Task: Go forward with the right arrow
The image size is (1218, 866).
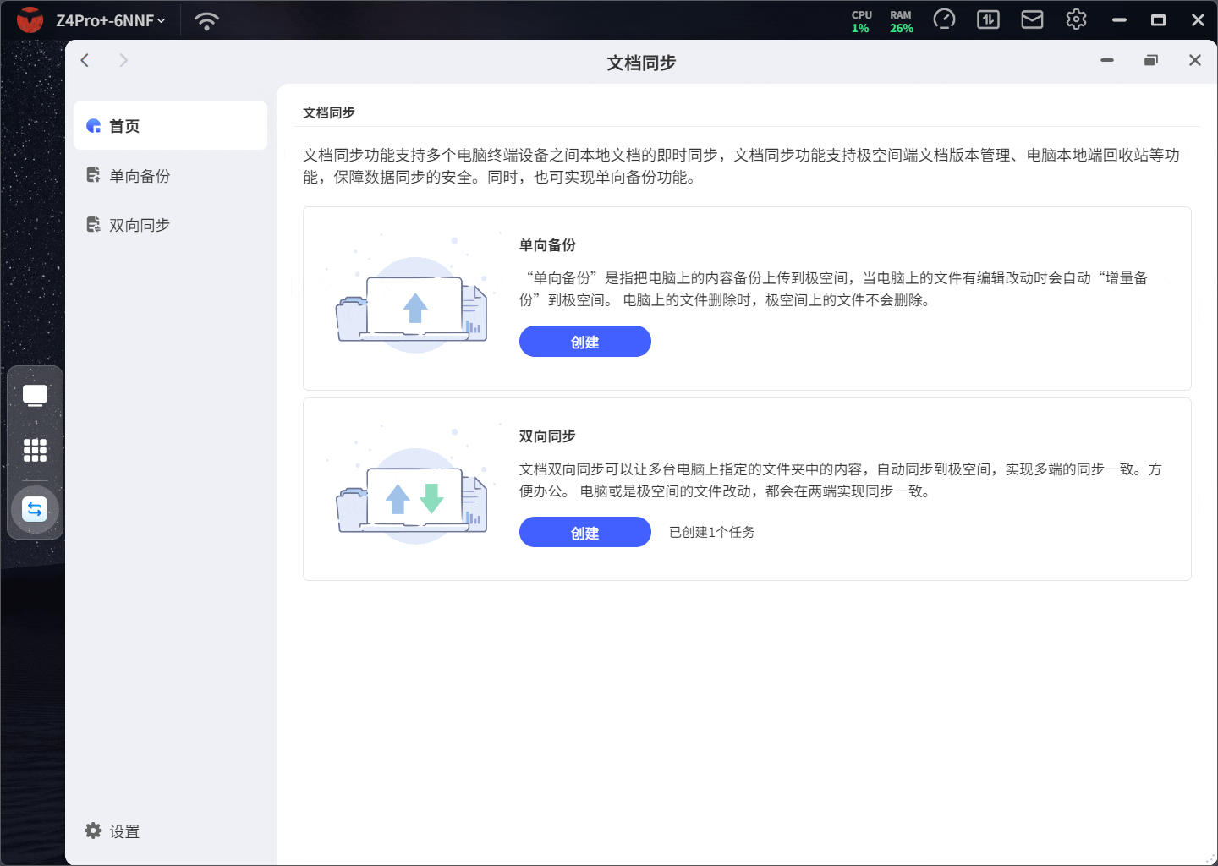Action: click(123, 60)
